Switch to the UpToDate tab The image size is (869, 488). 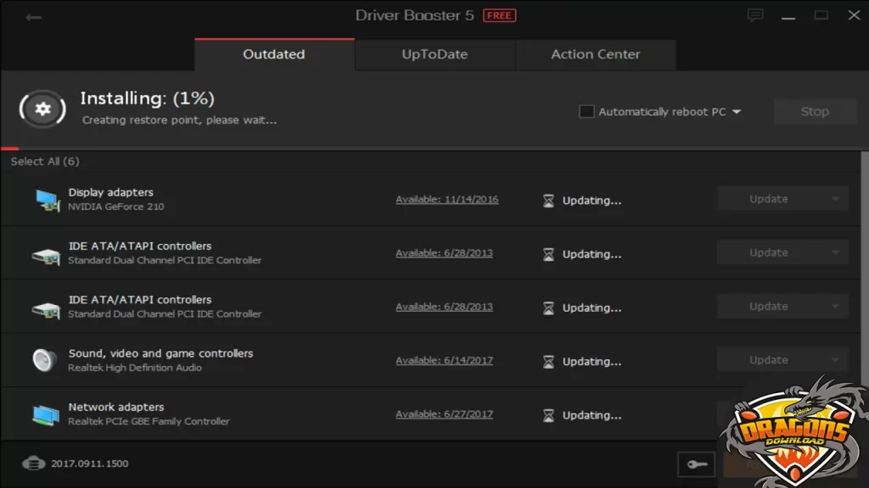coord(434,54)
